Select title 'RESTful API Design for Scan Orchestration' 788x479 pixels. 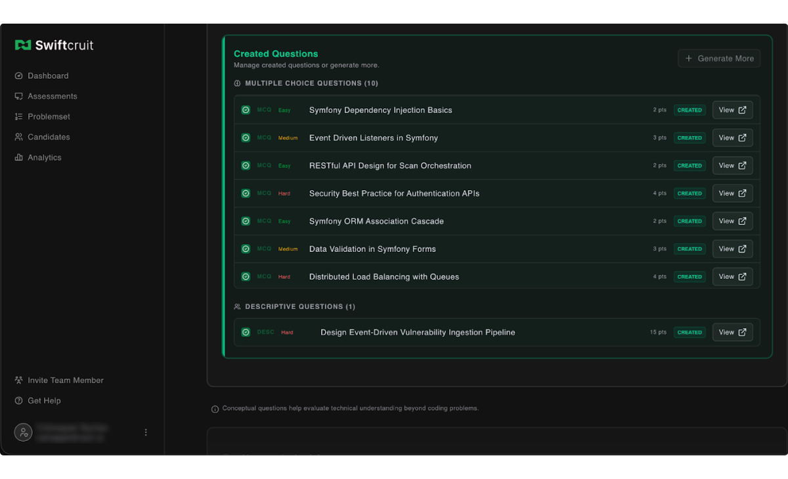coord(390,165)
